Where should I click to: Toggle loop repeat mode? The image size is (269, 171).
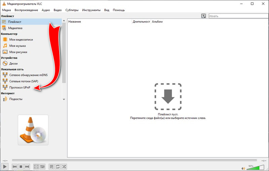pos(57,167)
